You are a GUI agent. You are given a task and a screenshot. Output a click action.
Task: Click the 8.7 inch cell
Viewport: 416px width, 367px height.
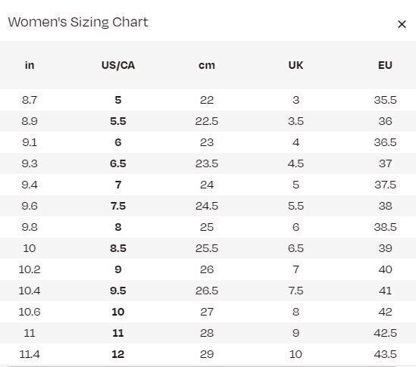point(30,100)
